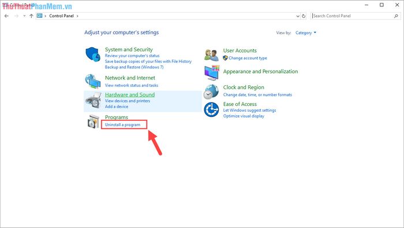Open the Hardware and Sound printer icon
The height and width of the screenshot is (228, 404).
(93, 100)
